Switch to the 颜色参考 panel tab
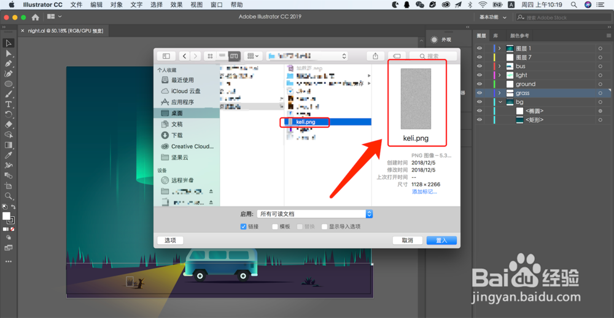The image size is (614, 318). click(x=519, y=36)
